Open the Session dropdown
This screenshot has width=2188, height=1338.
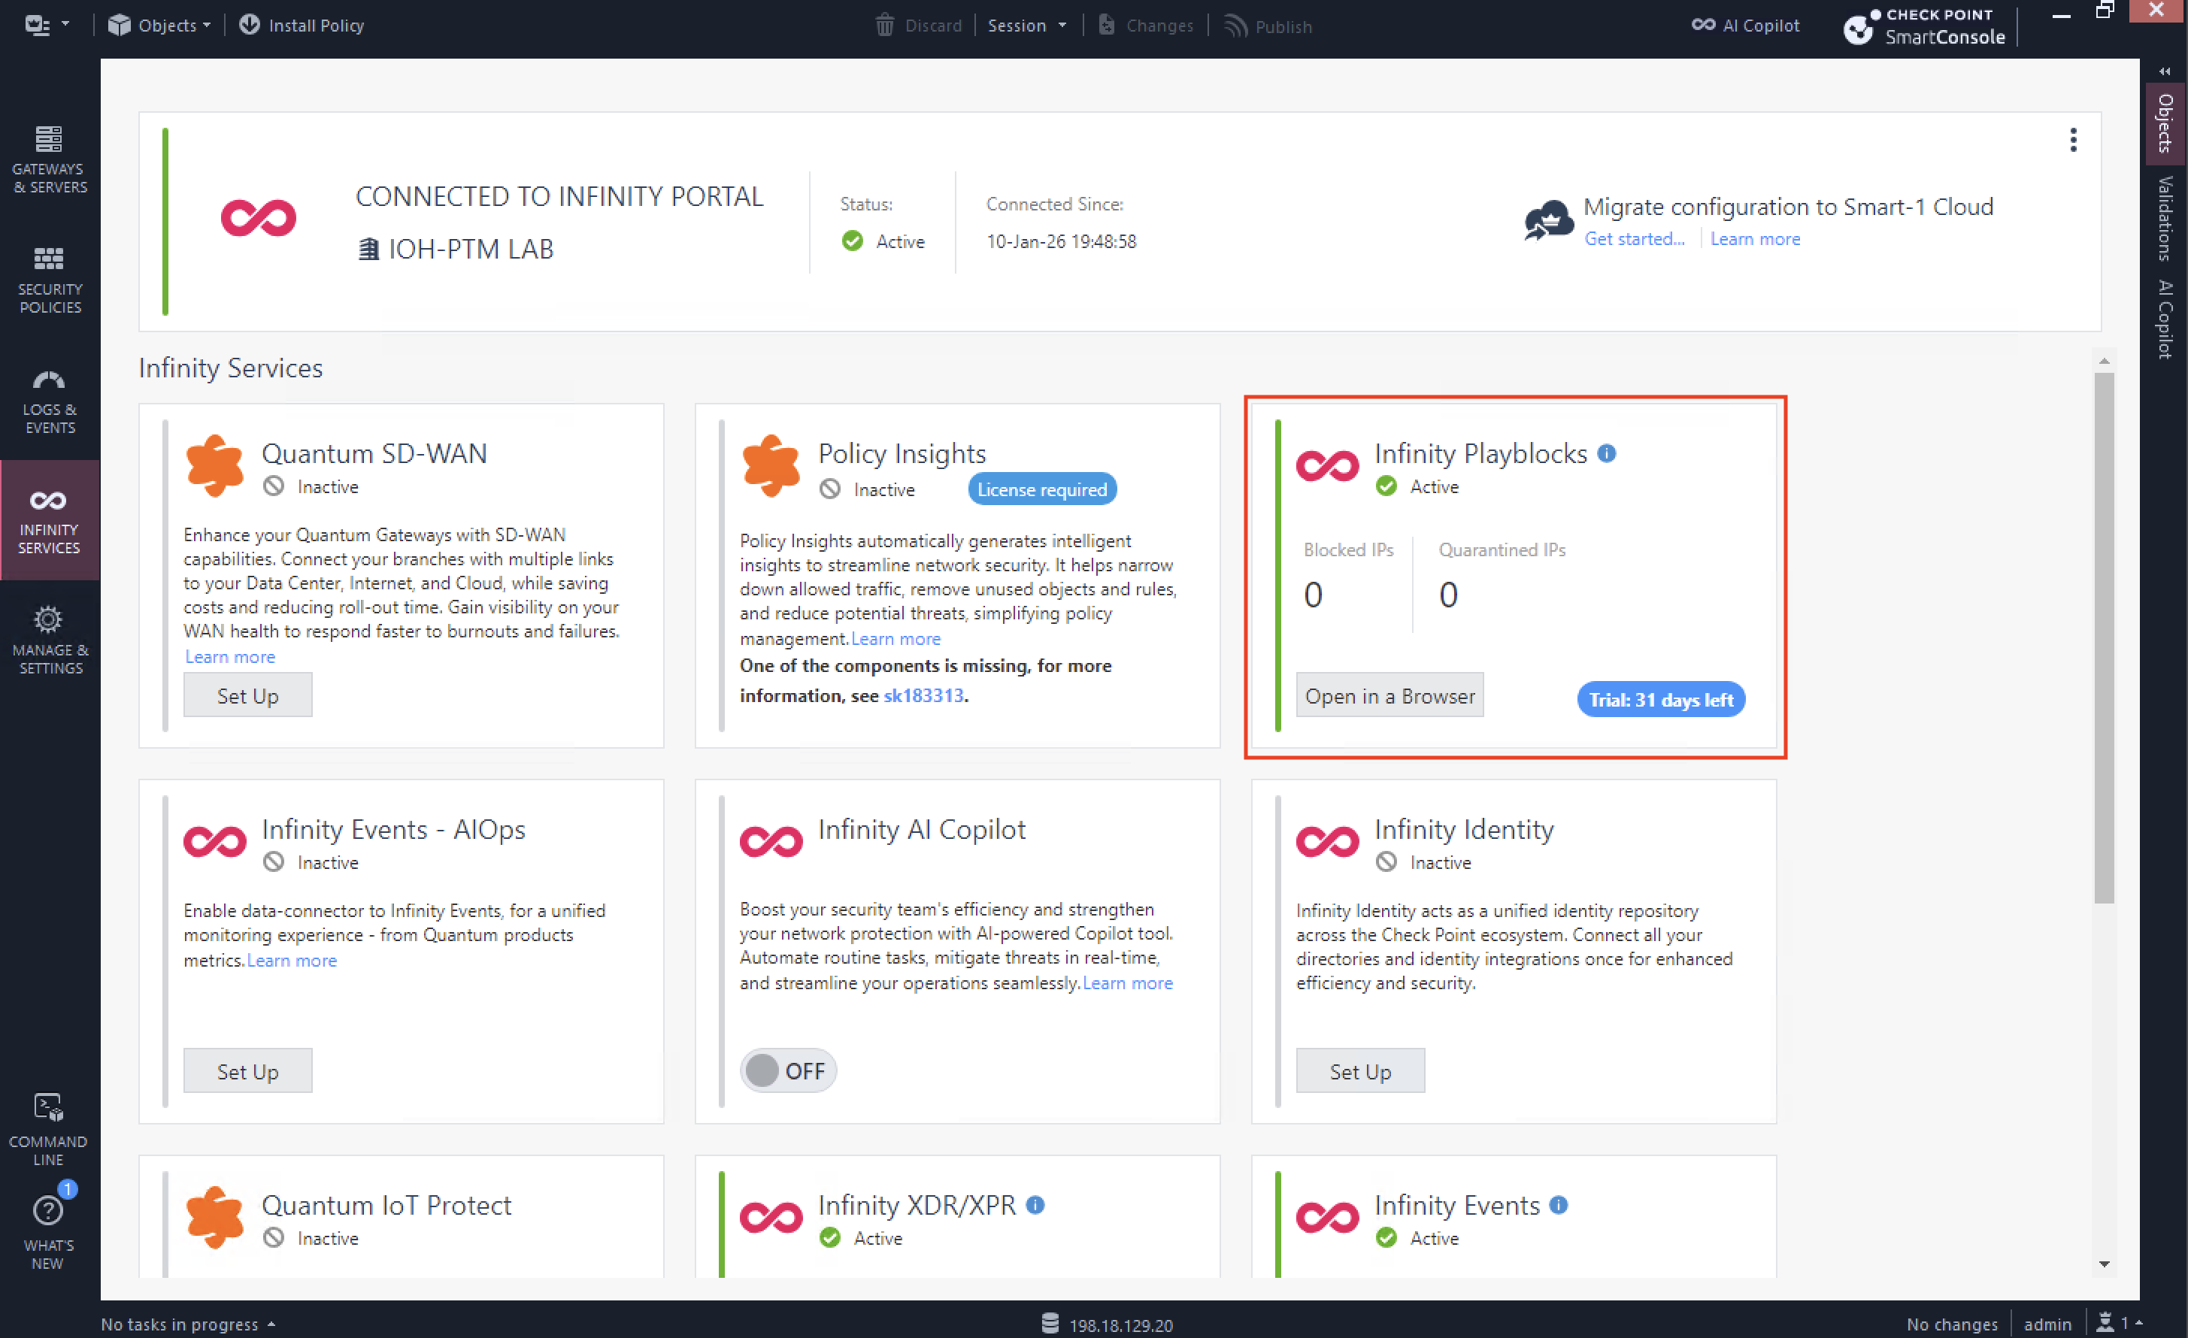coord(1026,25)
